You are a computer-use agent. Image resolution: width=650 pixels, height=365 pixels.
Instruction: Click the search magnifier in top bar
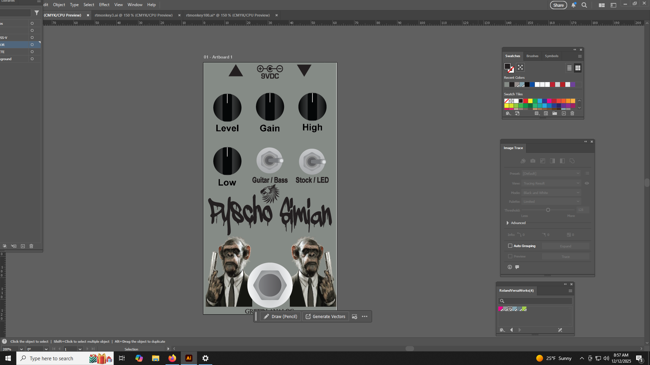click(x=584, y=5)
